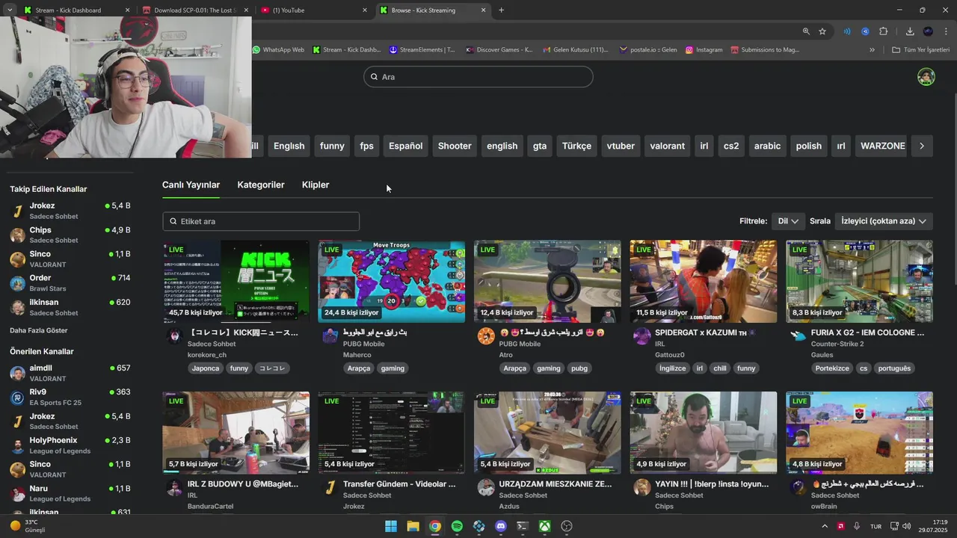Viewport: 957px width, 538px height.
Task: Open the taskbar microphone tray icon
Action: 857,526
